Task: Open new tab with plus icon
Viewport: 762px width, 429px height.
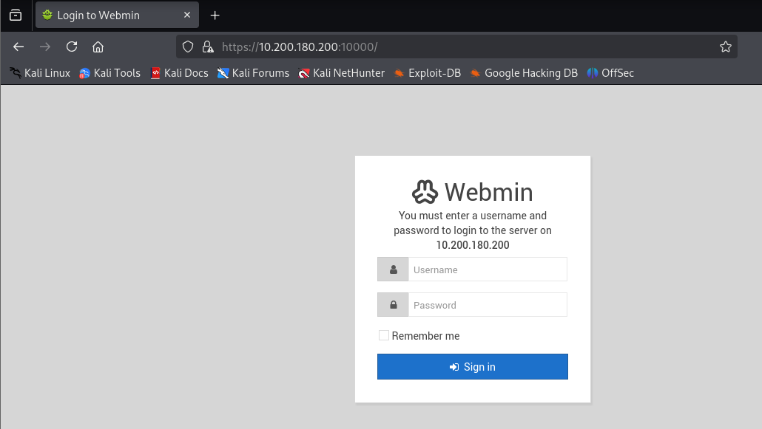Action: [x=215, y=16]
